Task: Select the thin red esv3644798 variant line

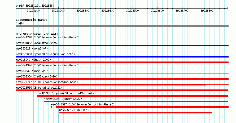Action: (122, 40)
